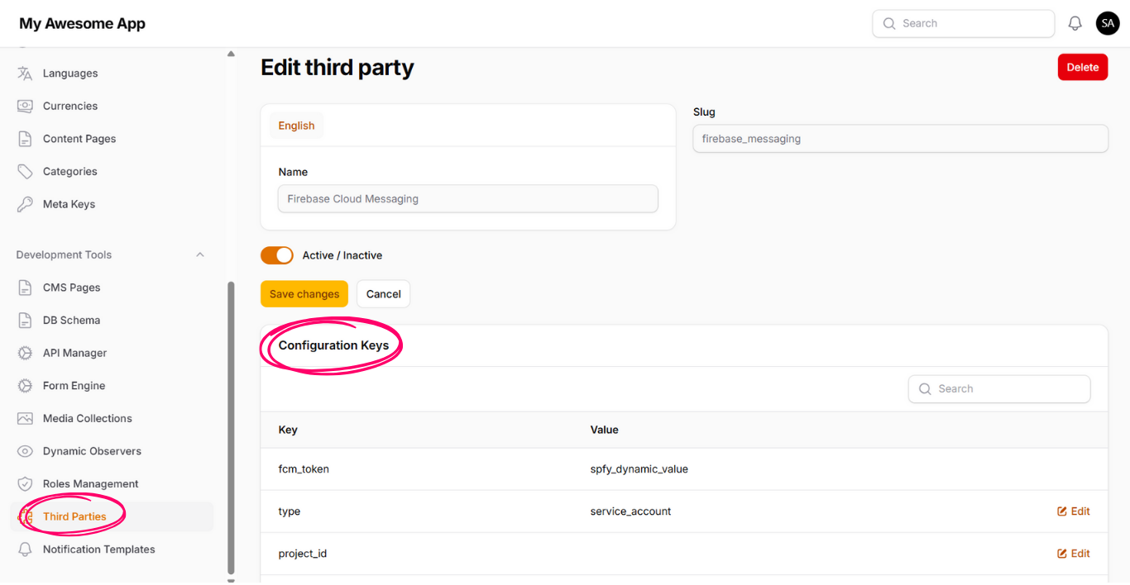Edit the project_id configuration key

coord(1073,554)
